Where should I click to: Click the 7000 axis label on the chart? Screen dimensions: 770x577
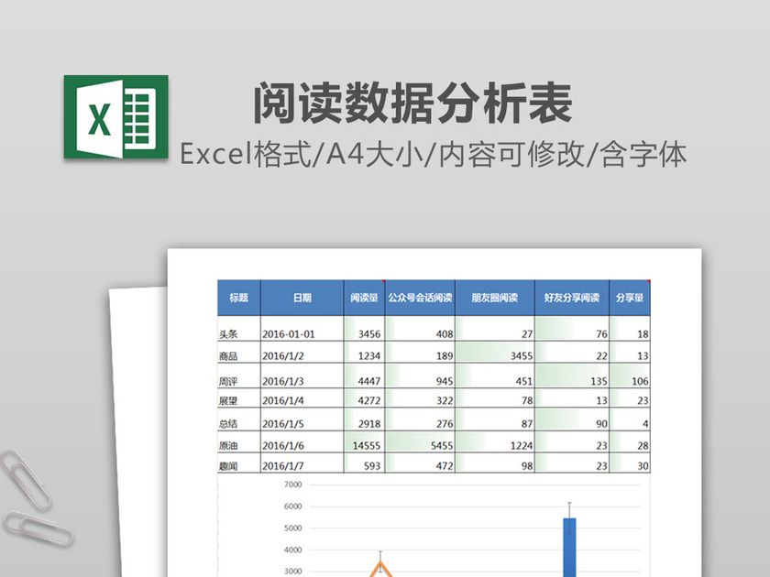(292, 484)
